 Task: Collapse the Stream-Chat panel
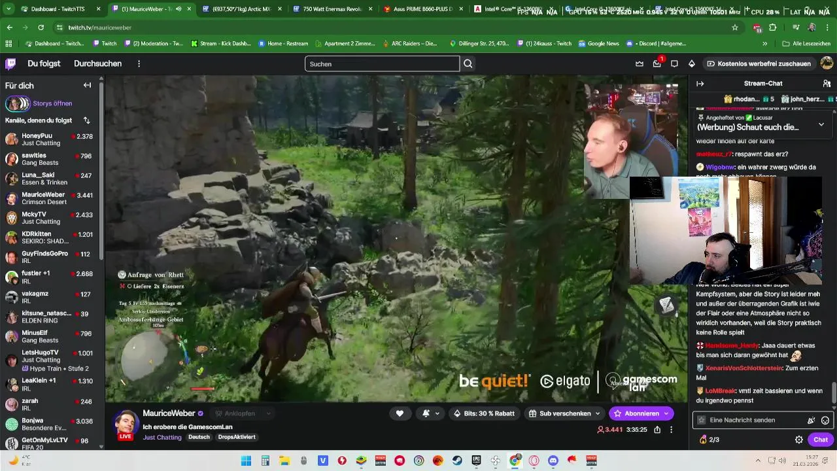[x=700, y=83]
